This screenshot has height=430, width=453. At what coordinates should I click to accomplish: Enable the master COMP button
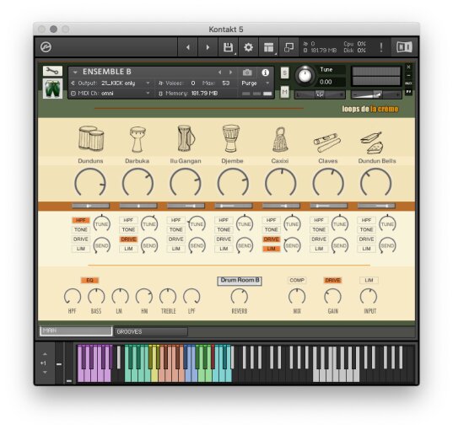(297, 281)
